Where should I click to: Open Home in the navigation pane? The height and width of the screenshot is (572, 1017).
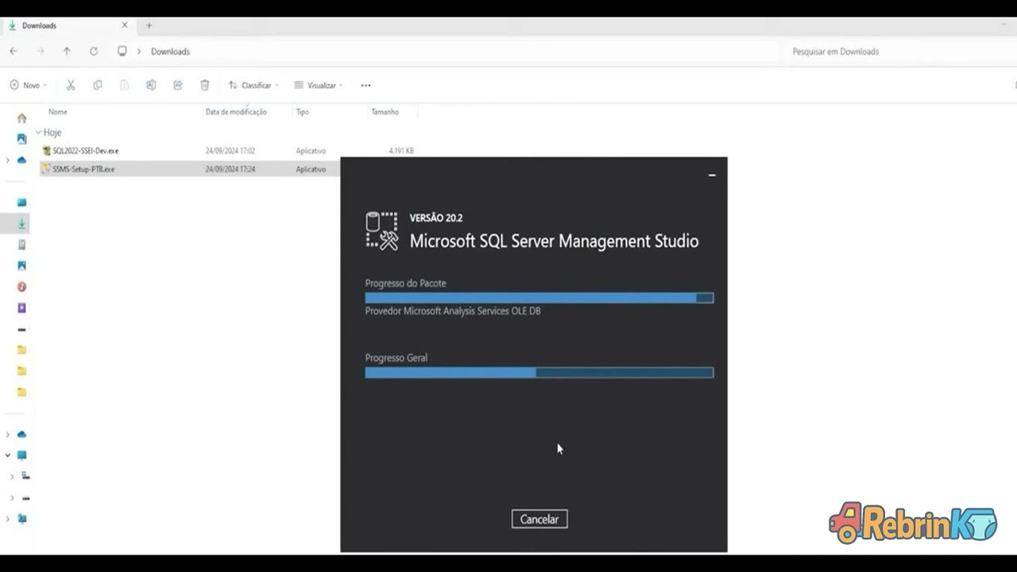[x=21, y=118]
